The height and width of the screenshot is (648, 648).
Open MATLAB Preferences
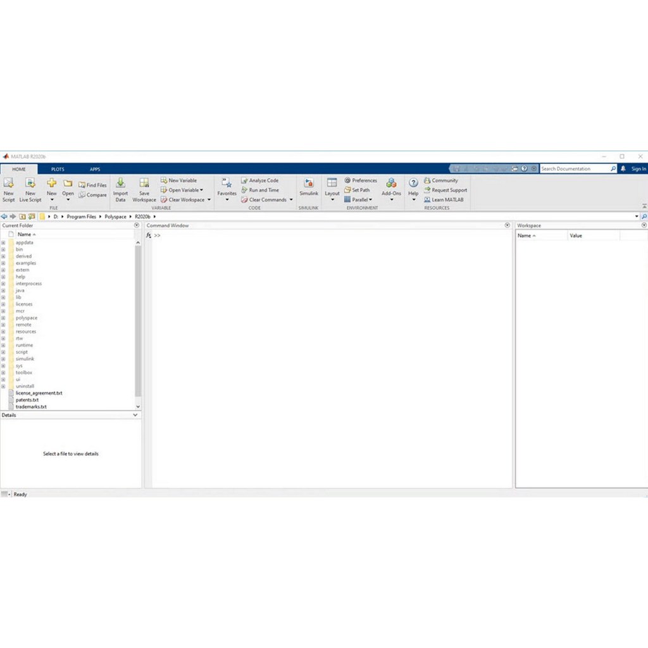[361, 180]
